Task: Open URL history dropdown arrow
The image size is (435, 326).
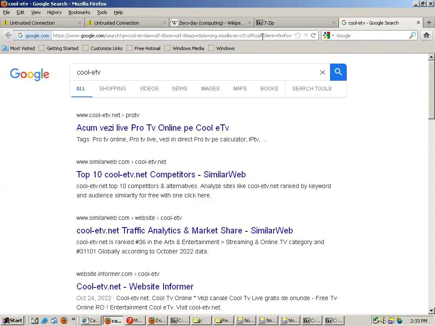Action: [306, 36]
